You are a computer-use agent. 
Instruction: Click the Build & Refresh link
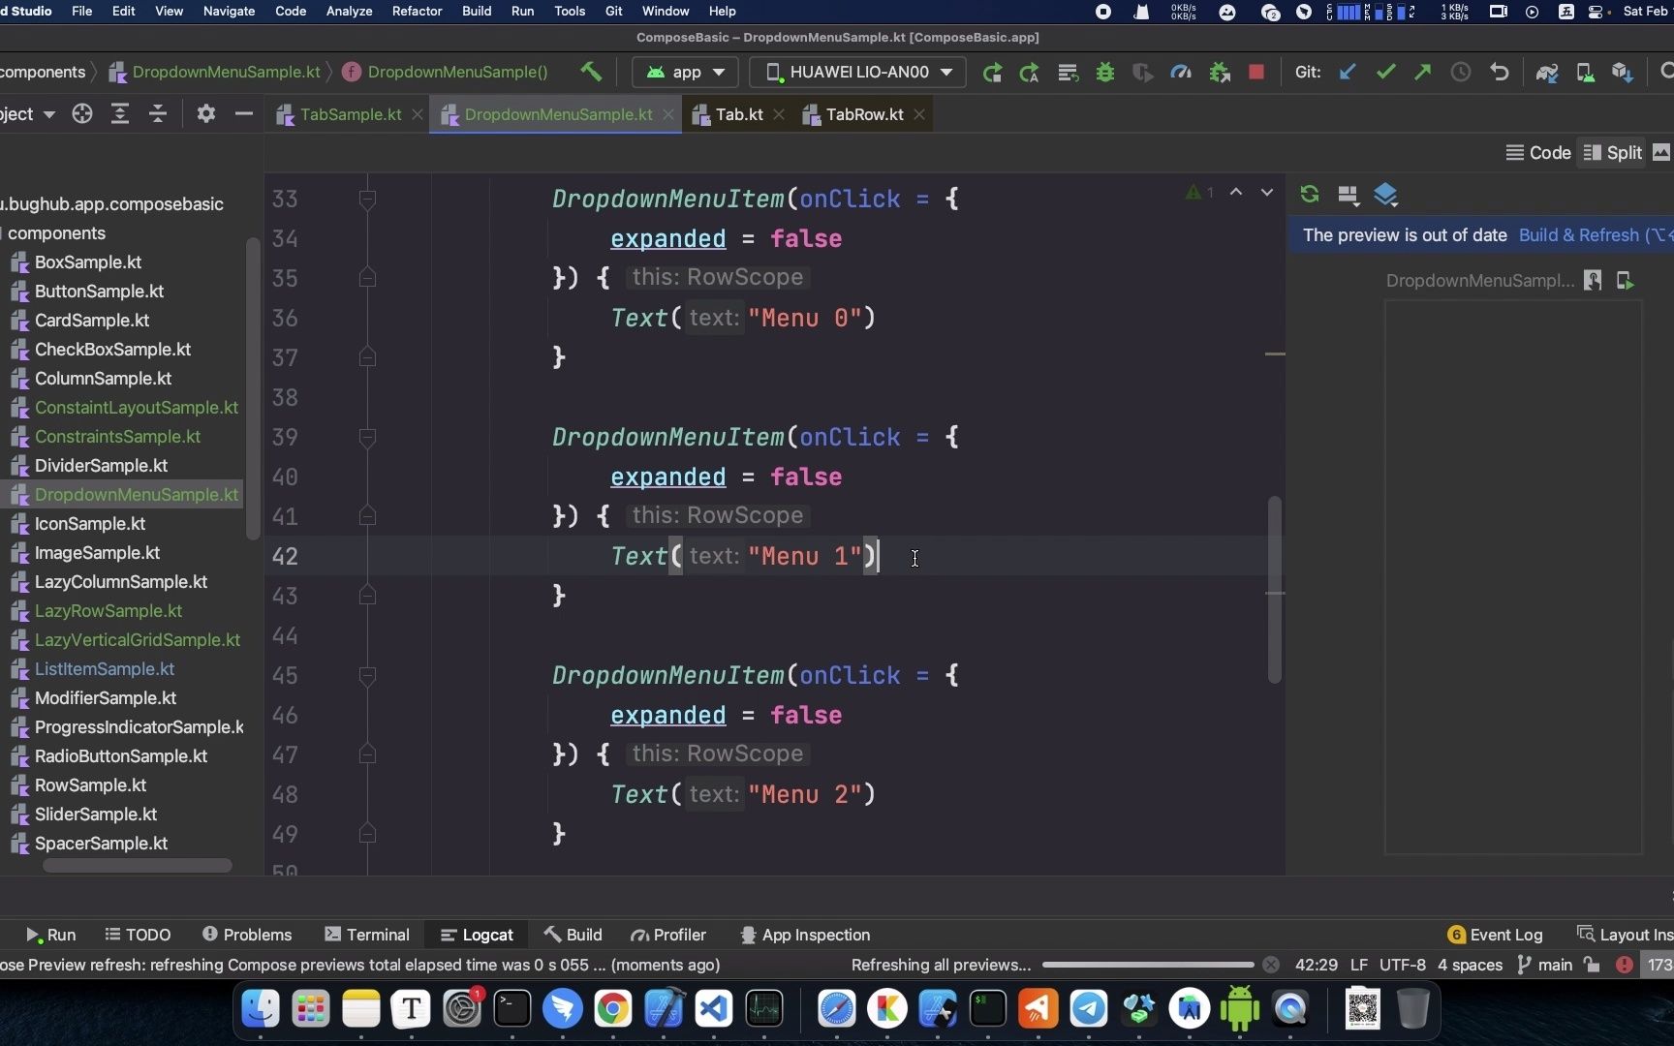tap(1578, 234)
